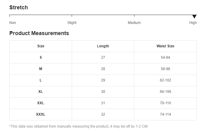The image size is (207, 133).
Task: Click the stretch slider triangle marker
Action: point(194,16)
